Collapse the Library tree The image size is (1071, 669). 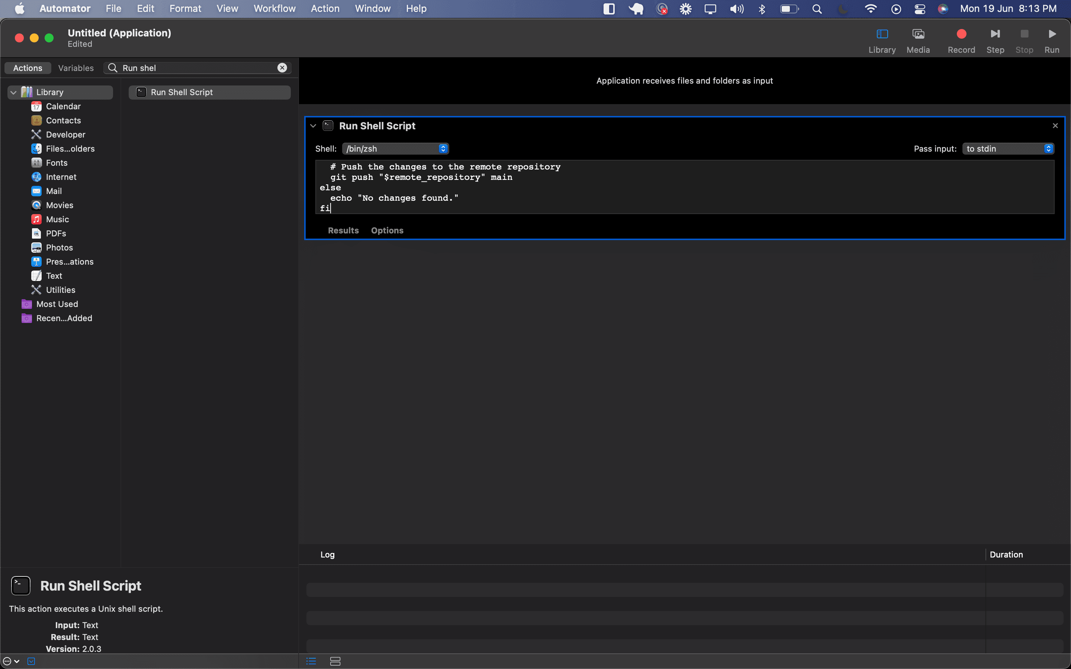coord(13,92)
